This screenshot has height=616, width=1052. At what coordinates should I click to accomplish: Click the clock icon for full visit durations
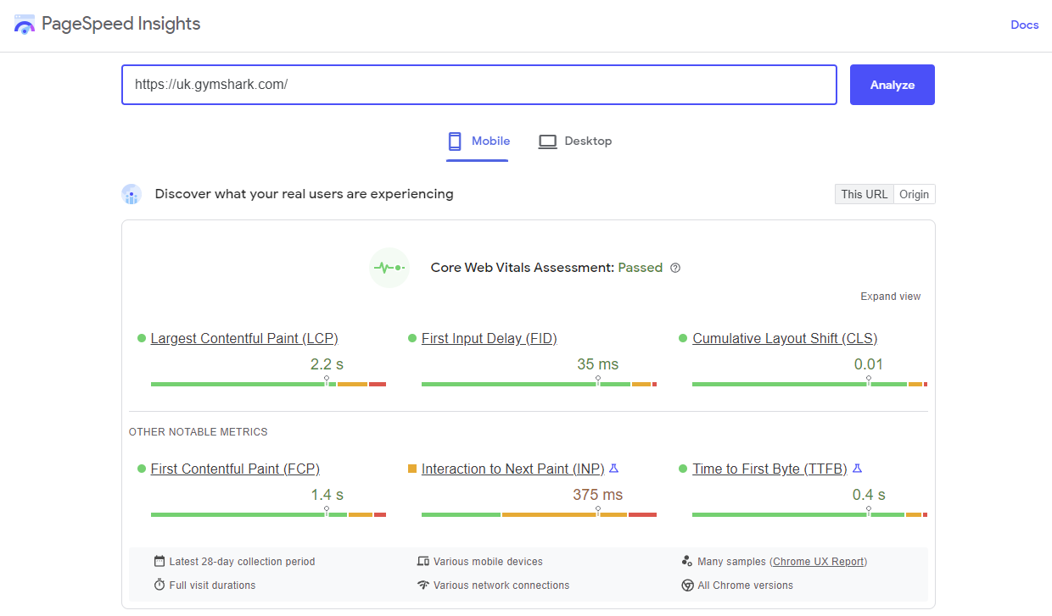tap(159, 585)
